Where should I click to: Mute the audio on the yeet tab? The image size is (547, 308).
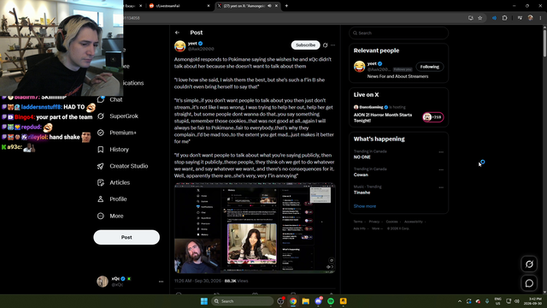269,6
